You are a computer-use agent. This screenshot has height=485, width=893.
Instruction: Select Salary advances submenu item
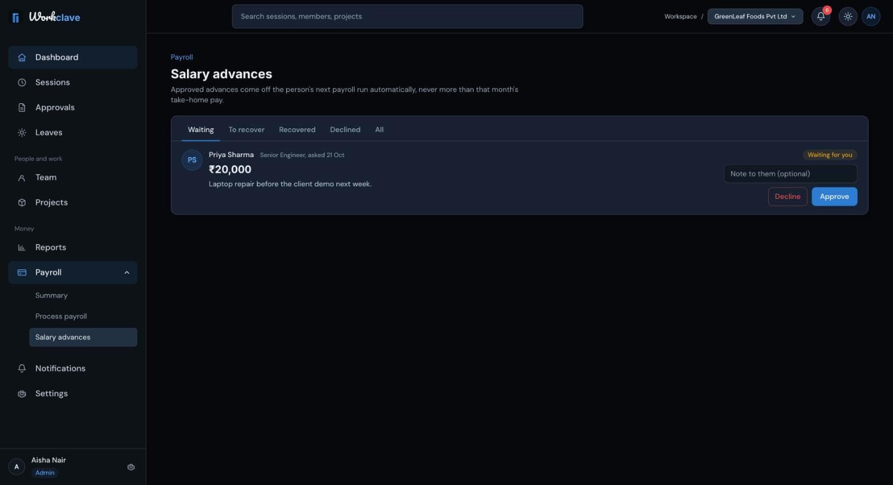point(83,337)
